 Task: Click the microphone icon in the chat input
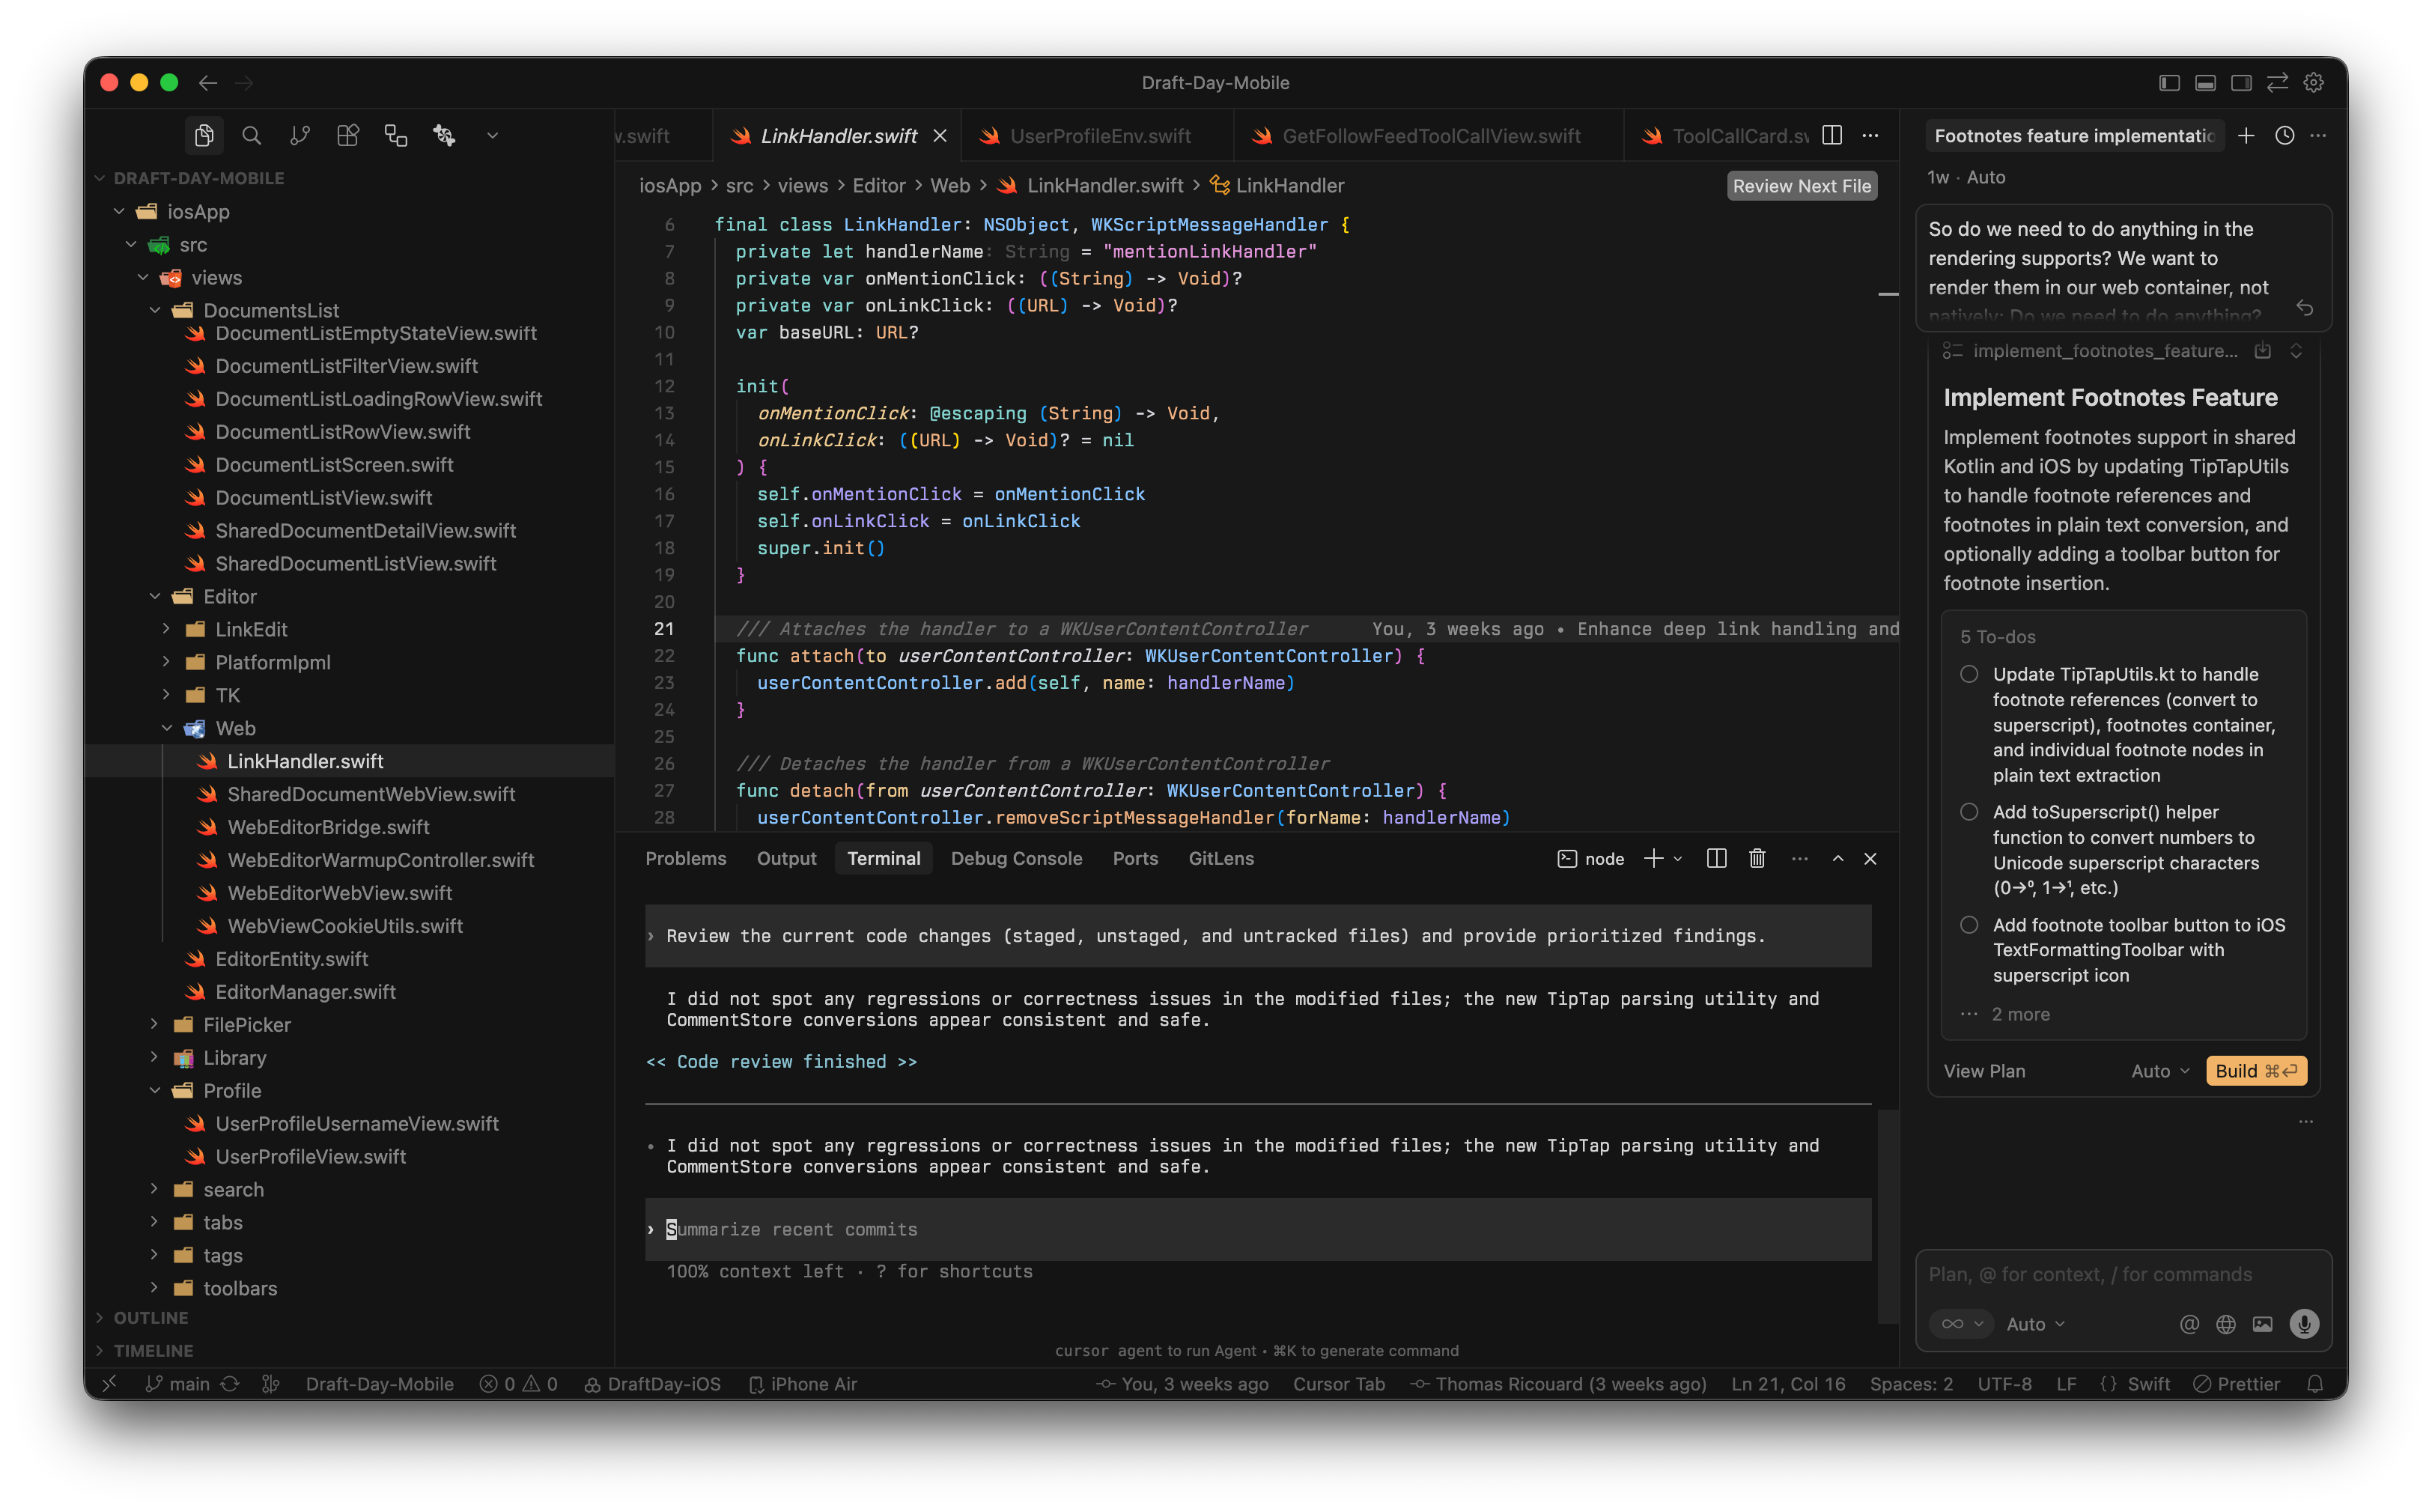tap(2304, 1323)
